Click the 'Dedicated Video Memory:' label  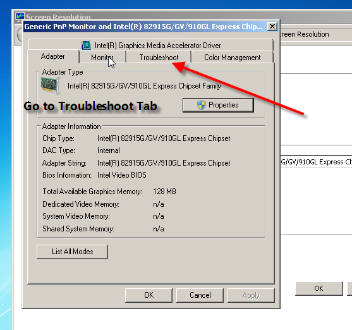tap(81, 204)
